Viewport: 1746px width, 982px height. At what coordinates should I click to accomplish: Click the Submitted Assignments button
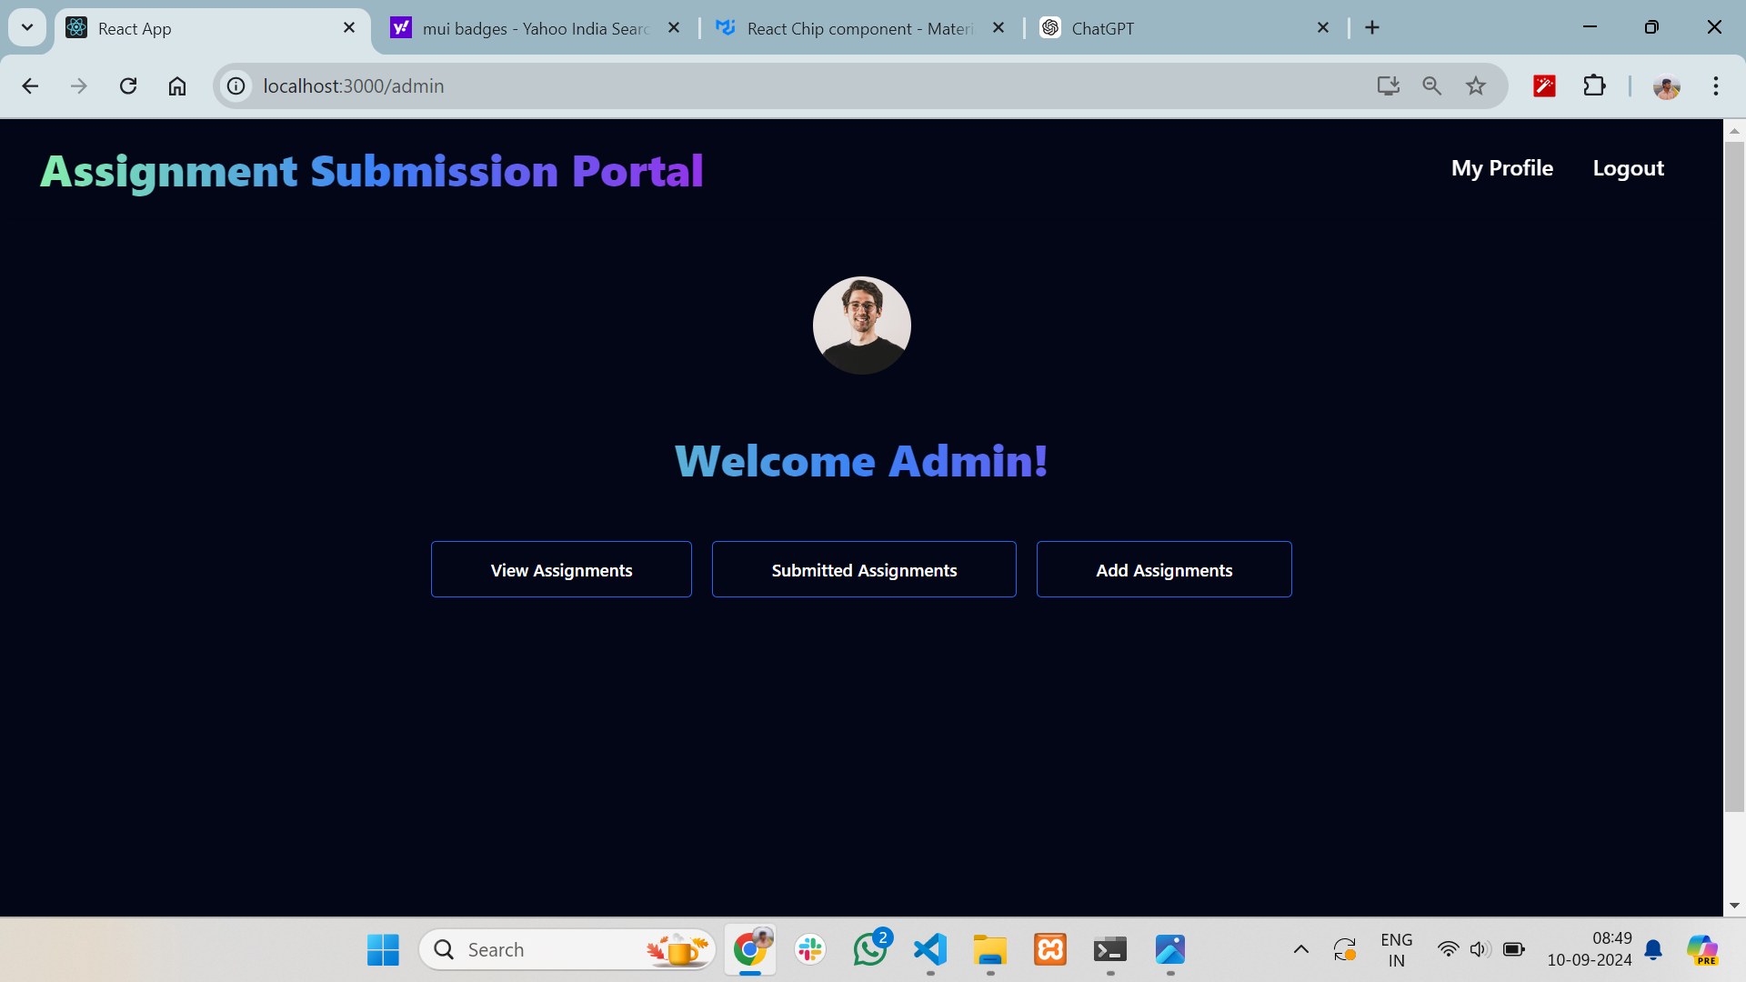tap(864, 569)
